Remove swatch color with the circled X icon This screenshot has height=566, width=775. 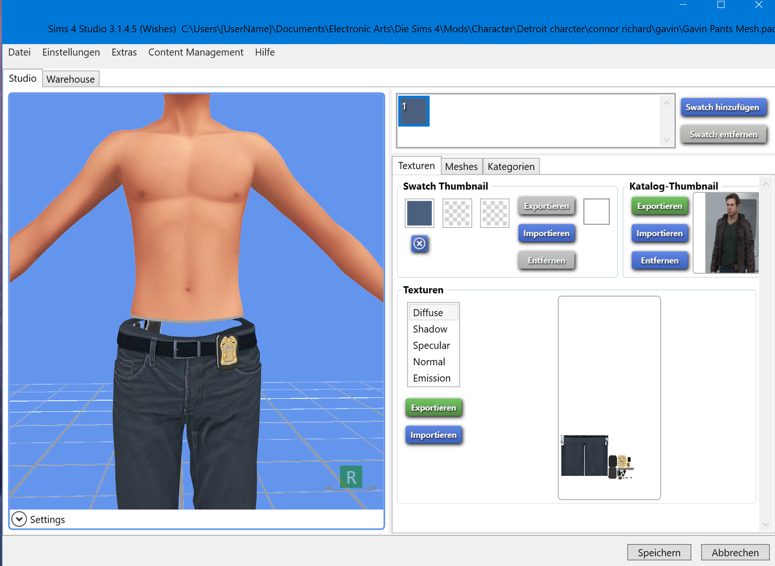419,243
